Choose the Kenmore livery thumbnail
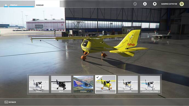 (128, 84)
